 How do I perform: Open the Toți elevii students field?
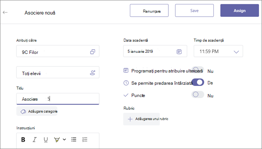coord(58,72)
